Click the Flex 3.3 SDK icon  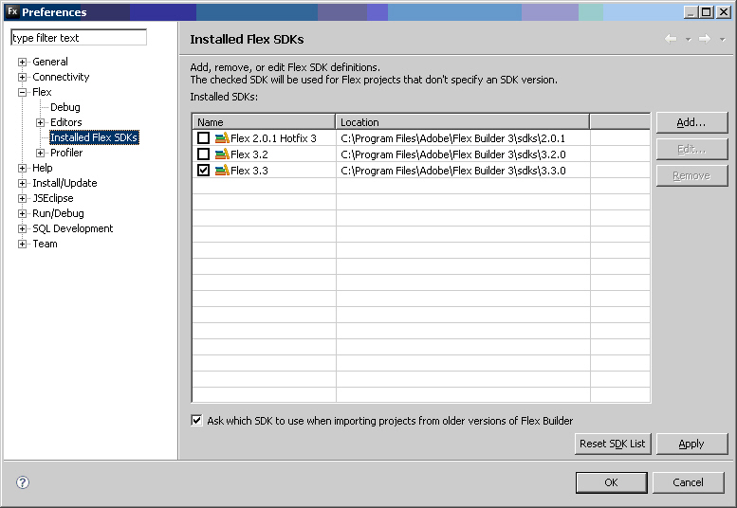click(x=222, y=170)
